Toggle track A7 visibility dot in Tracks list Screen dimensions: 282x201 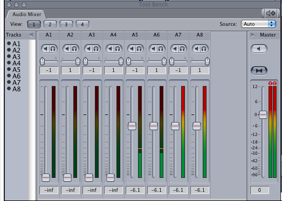coord(9,82)
